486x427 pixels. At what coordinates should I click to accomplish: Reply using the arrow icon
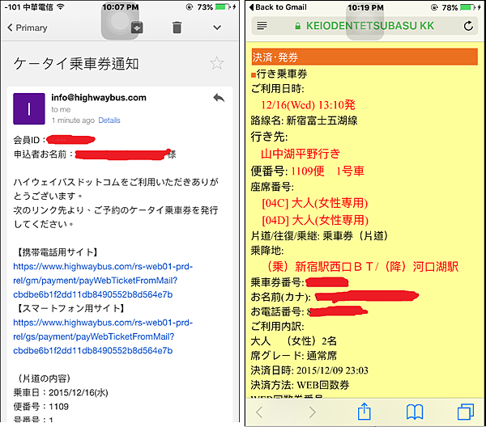219,98
